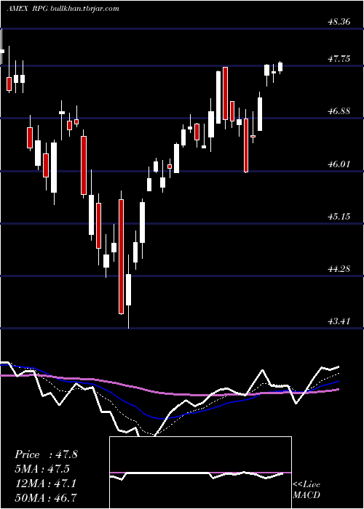Click the 46.01 price axis label

point(339,164)
